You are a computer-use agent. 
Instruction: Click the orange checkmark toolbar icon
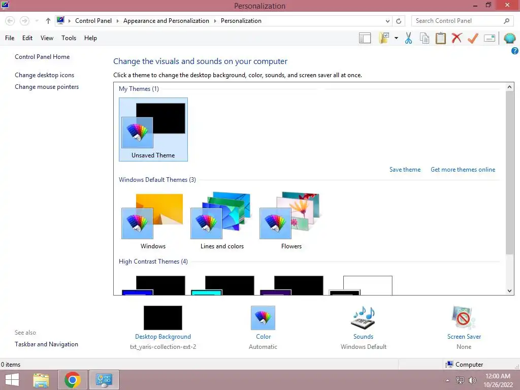473,38
